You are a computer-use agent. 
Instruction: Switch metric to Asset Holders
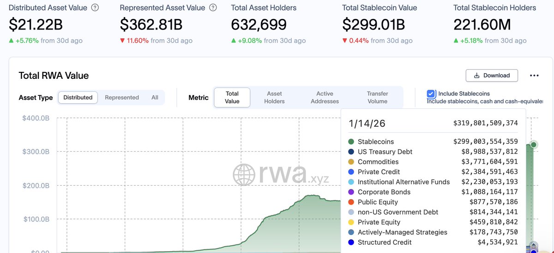click(x=275, y=97)
